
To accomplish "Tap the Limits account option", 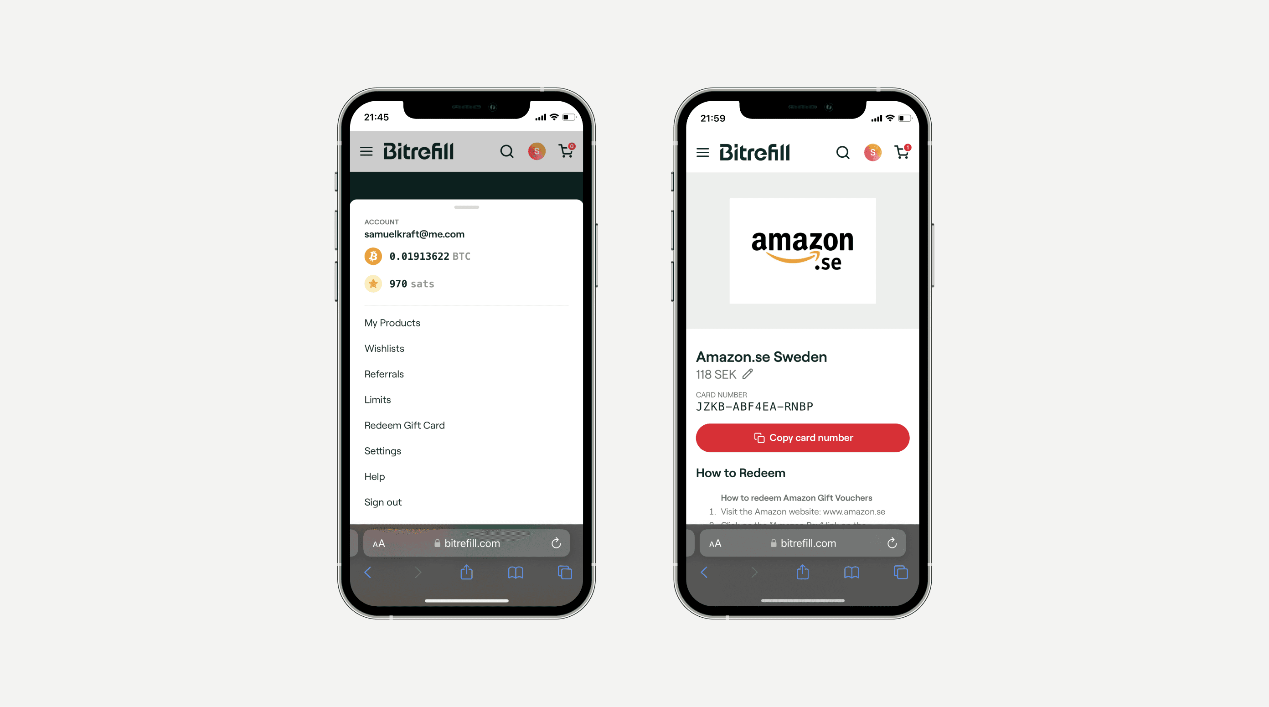I will coord(378,399).
